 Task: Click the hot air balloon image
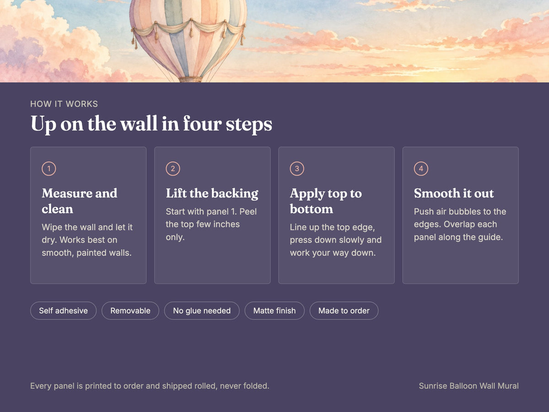[x=274, y=41]
